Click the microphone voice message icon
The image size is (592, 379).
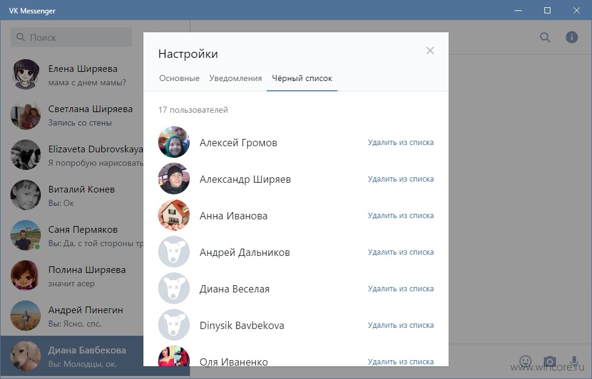[x=574, y=361]
